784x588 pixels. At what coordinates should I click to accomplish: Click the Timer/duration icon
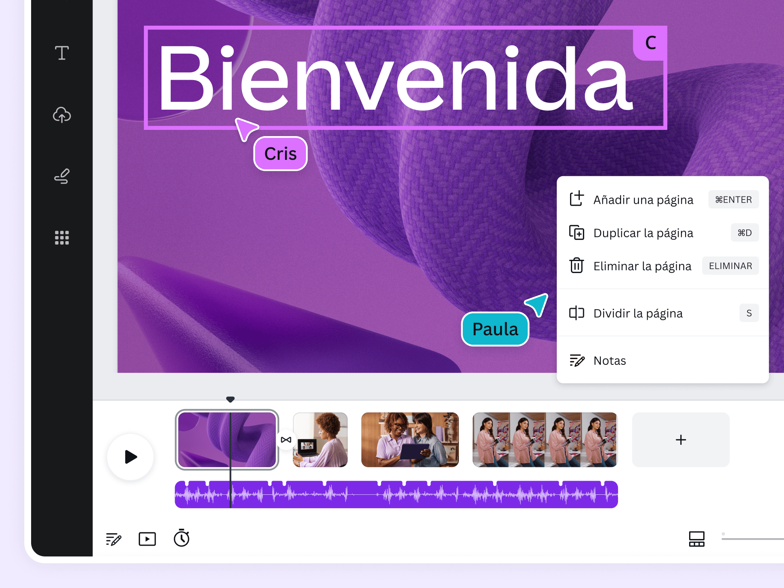click(x=182, y=538)
